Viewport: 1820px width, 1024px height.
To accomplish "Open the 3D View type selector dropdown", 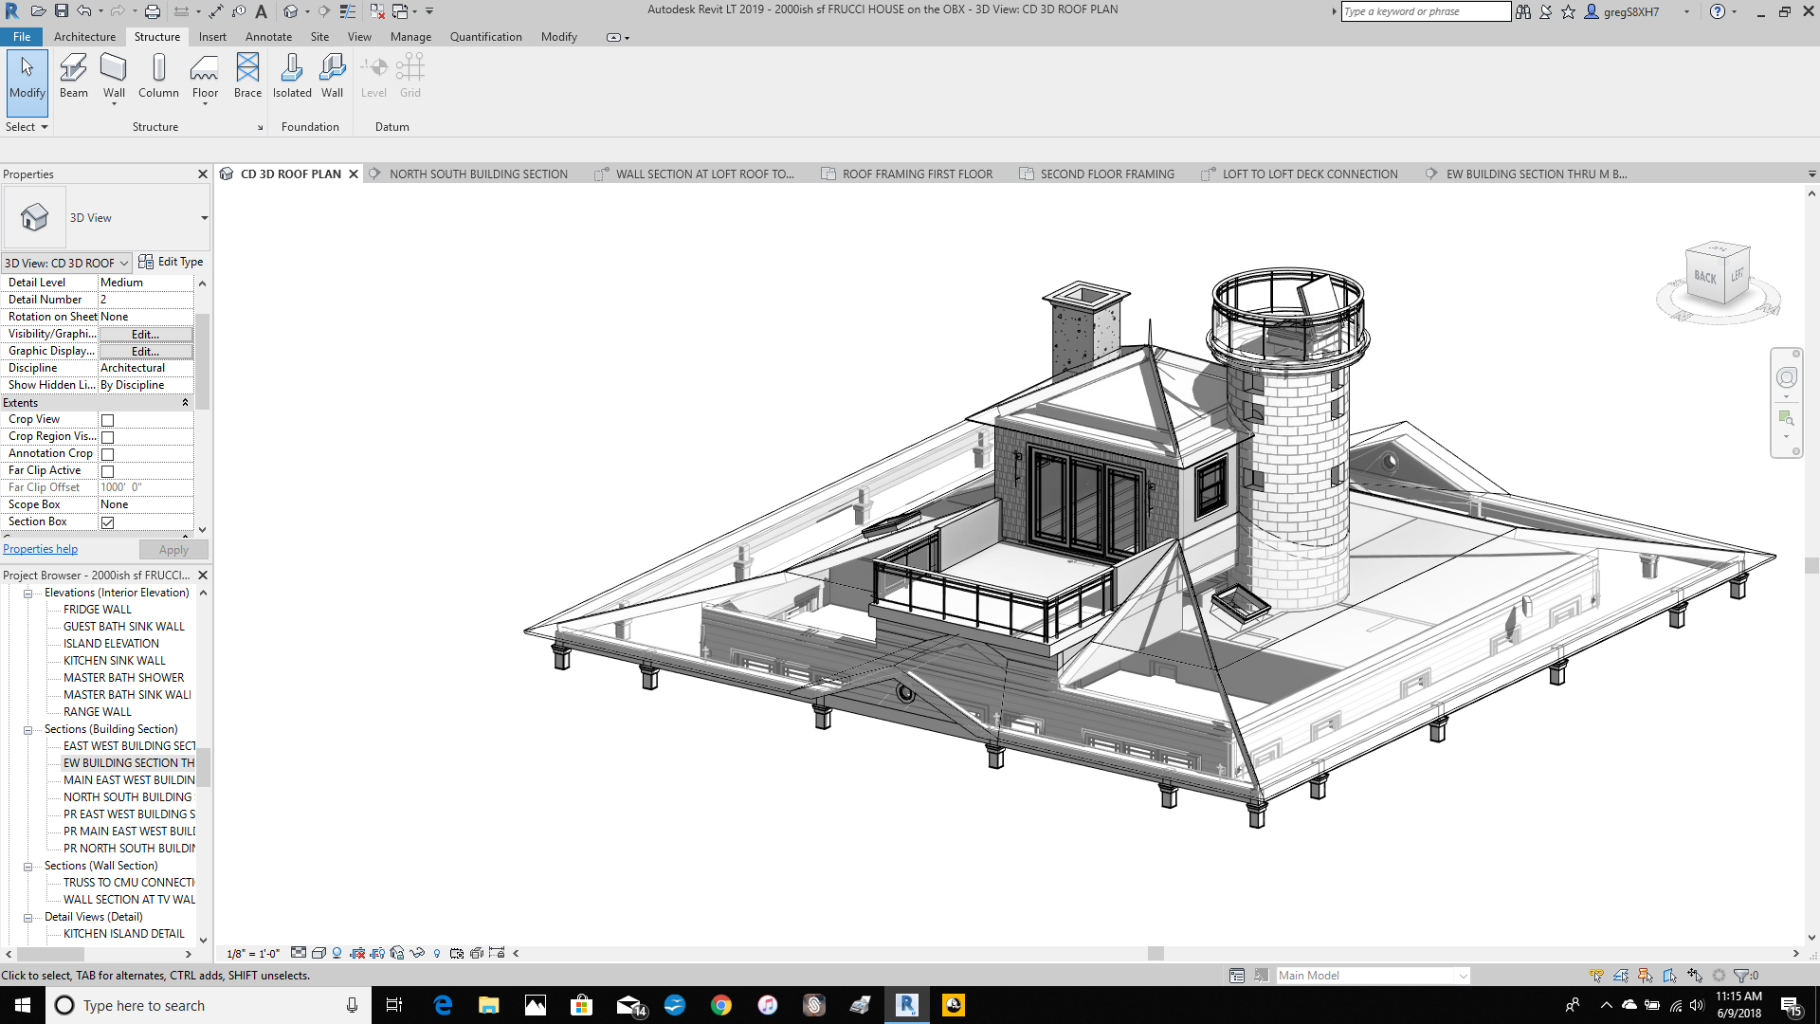I will click(204, 218).
